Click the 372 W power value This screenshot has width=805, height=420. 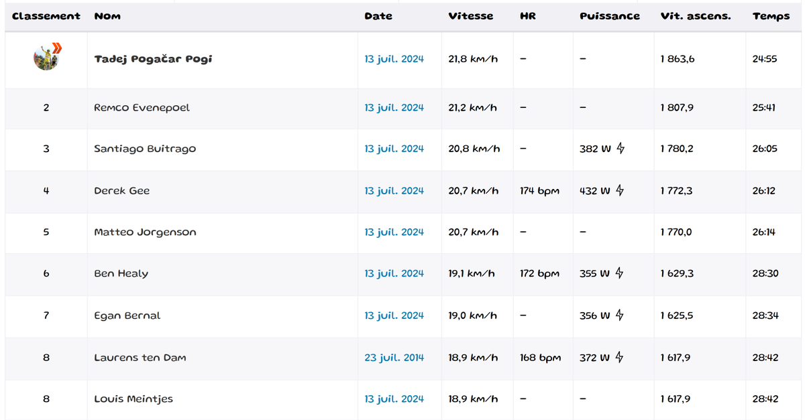(596, 358)
